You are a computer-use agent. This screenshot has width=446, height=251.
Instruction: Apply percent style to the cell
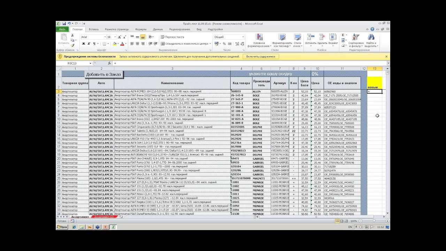[x=224, y=44]
